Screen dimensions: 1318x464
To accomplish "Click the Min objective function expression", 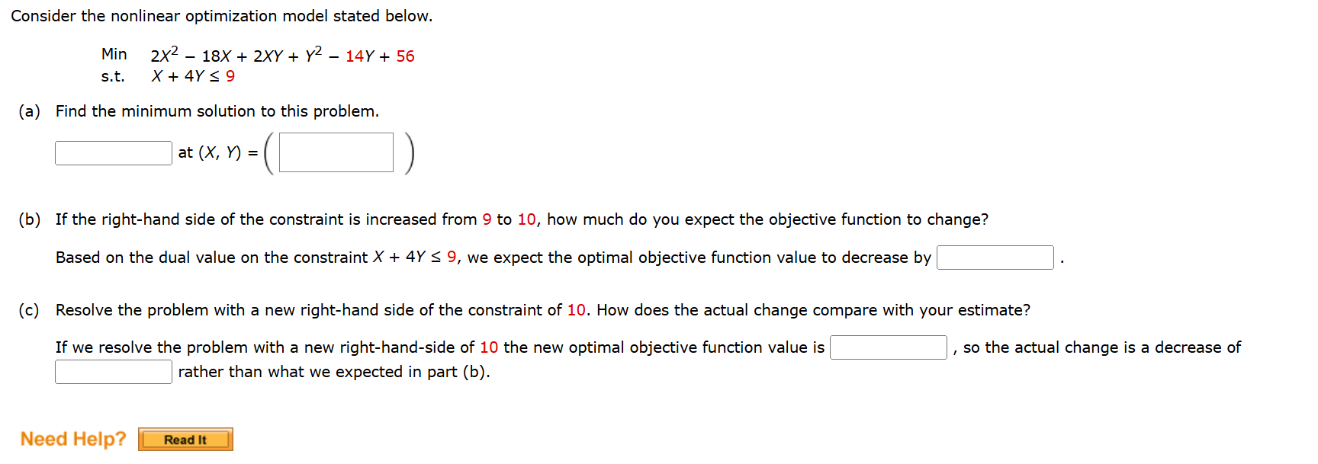I will (x=282, y=54).
